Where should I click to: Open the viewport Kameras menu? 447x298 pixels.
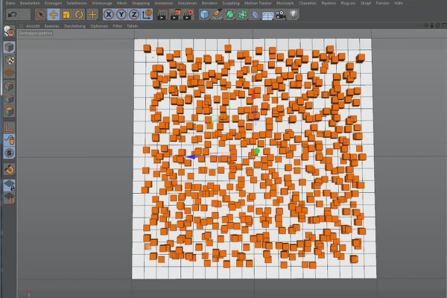pos(52,26)
